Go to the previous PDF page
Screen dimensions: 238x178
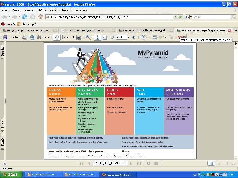pyautogui.click(x=89, y=163)
